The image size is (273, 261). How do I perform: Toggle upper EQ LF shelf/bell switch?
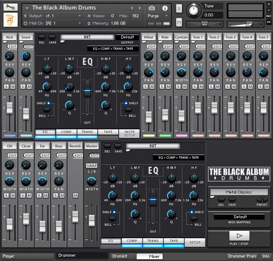point(47,109)
